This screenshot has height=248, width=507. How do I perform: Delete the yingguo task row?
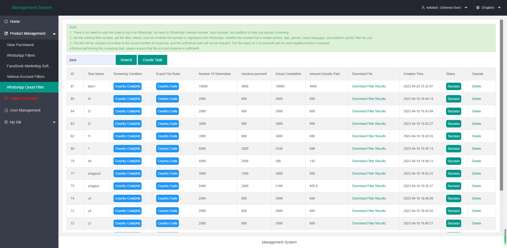[x=476, y=186]
